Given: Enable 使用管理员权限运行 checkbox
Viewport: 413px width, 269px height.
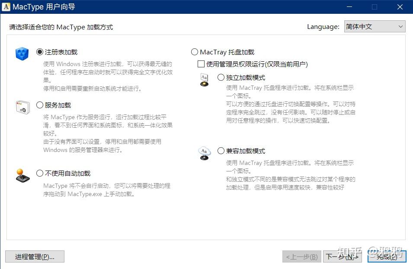Looking at the screenshot, I should tap(201, 63).
